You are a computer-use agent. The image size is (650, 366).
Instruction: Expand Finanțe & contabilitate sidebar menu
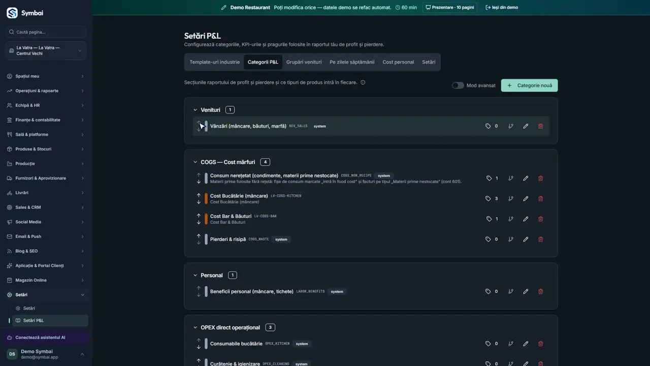click(x=46, y=120)
